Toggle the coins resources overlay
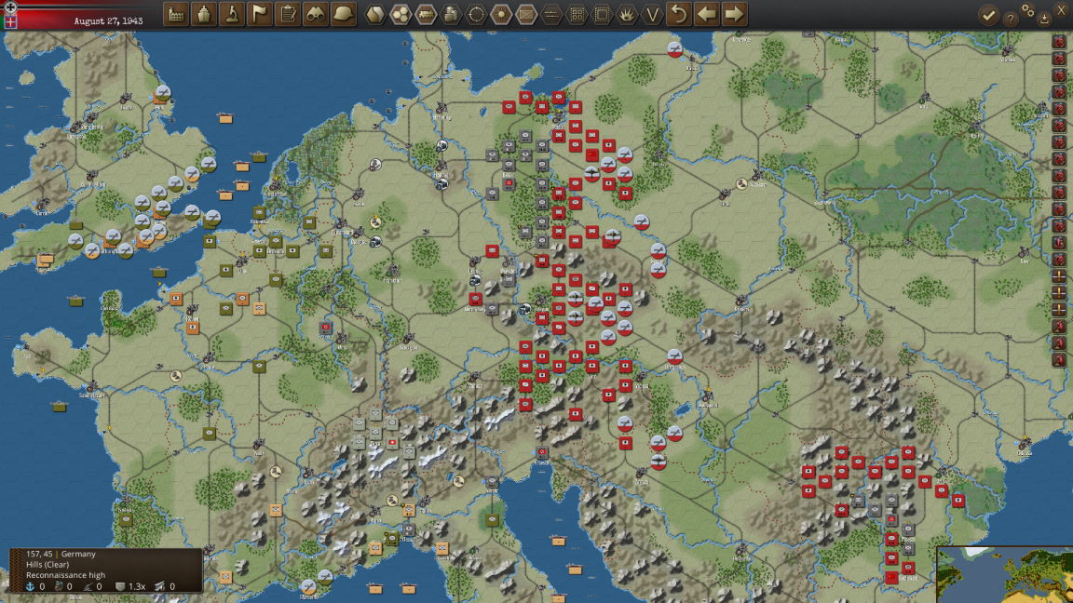This screenshot has width=1073, height=603. [x=451, y=14]
